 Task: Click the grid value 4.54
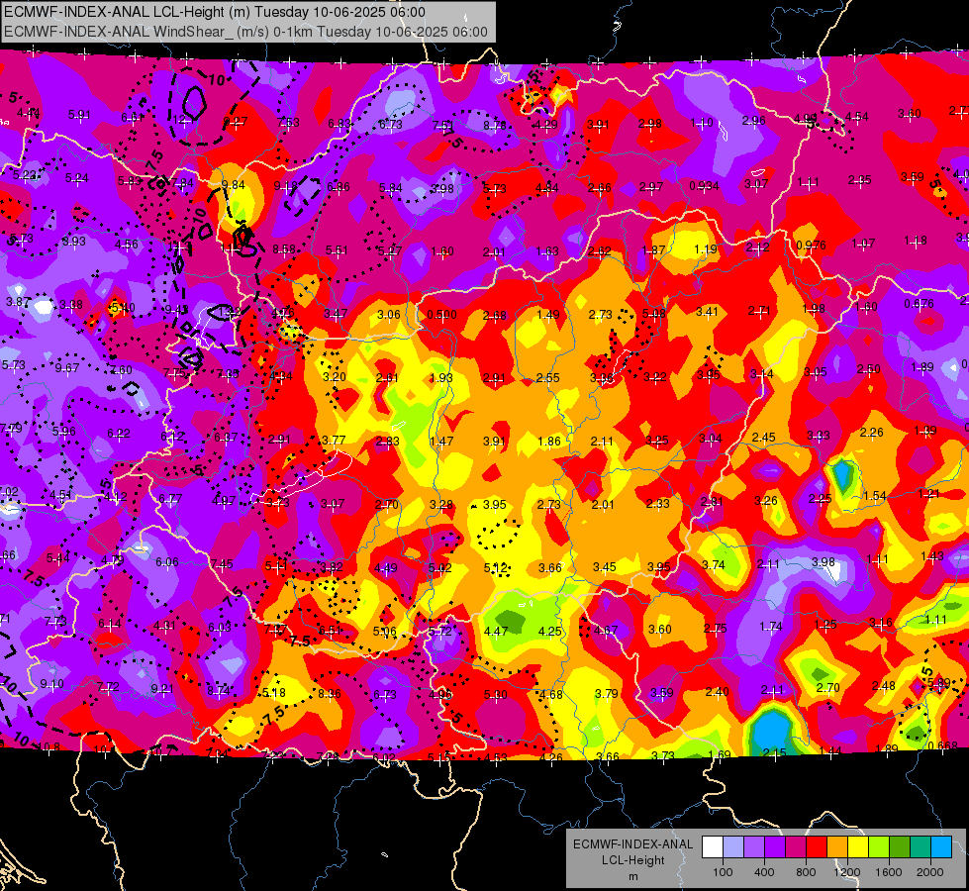pos(857,116)
